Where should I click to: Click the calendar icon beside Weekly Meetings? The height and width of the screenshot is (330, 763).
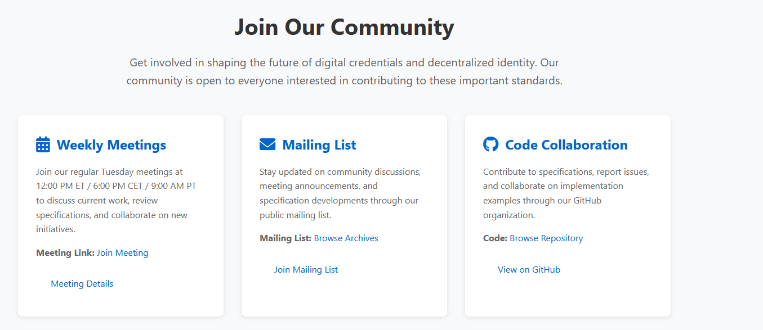43,145
